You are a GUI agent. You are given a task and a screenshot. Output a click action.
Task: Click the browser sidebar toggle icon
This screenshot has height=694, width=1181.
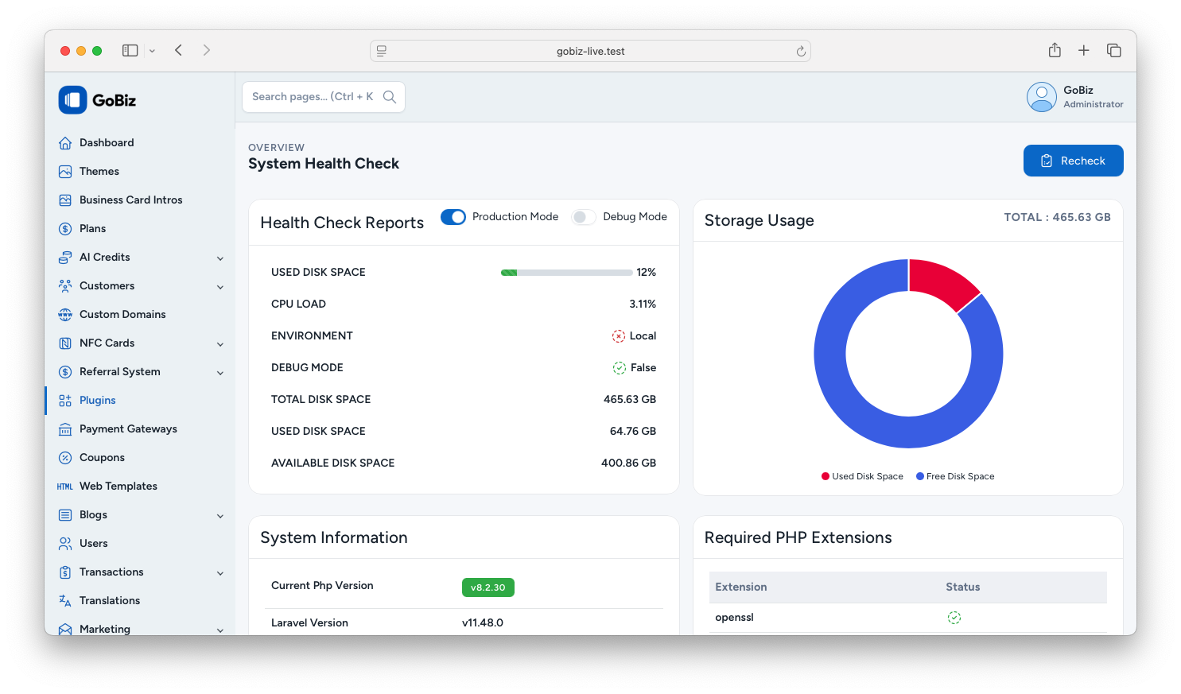130,50
